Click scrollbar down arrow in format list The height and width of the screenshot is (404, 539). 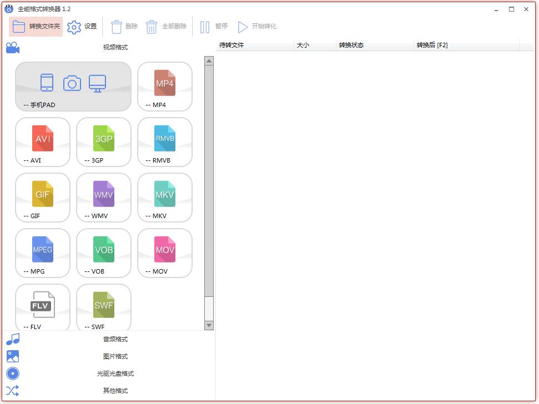click(x=209, y=326)
